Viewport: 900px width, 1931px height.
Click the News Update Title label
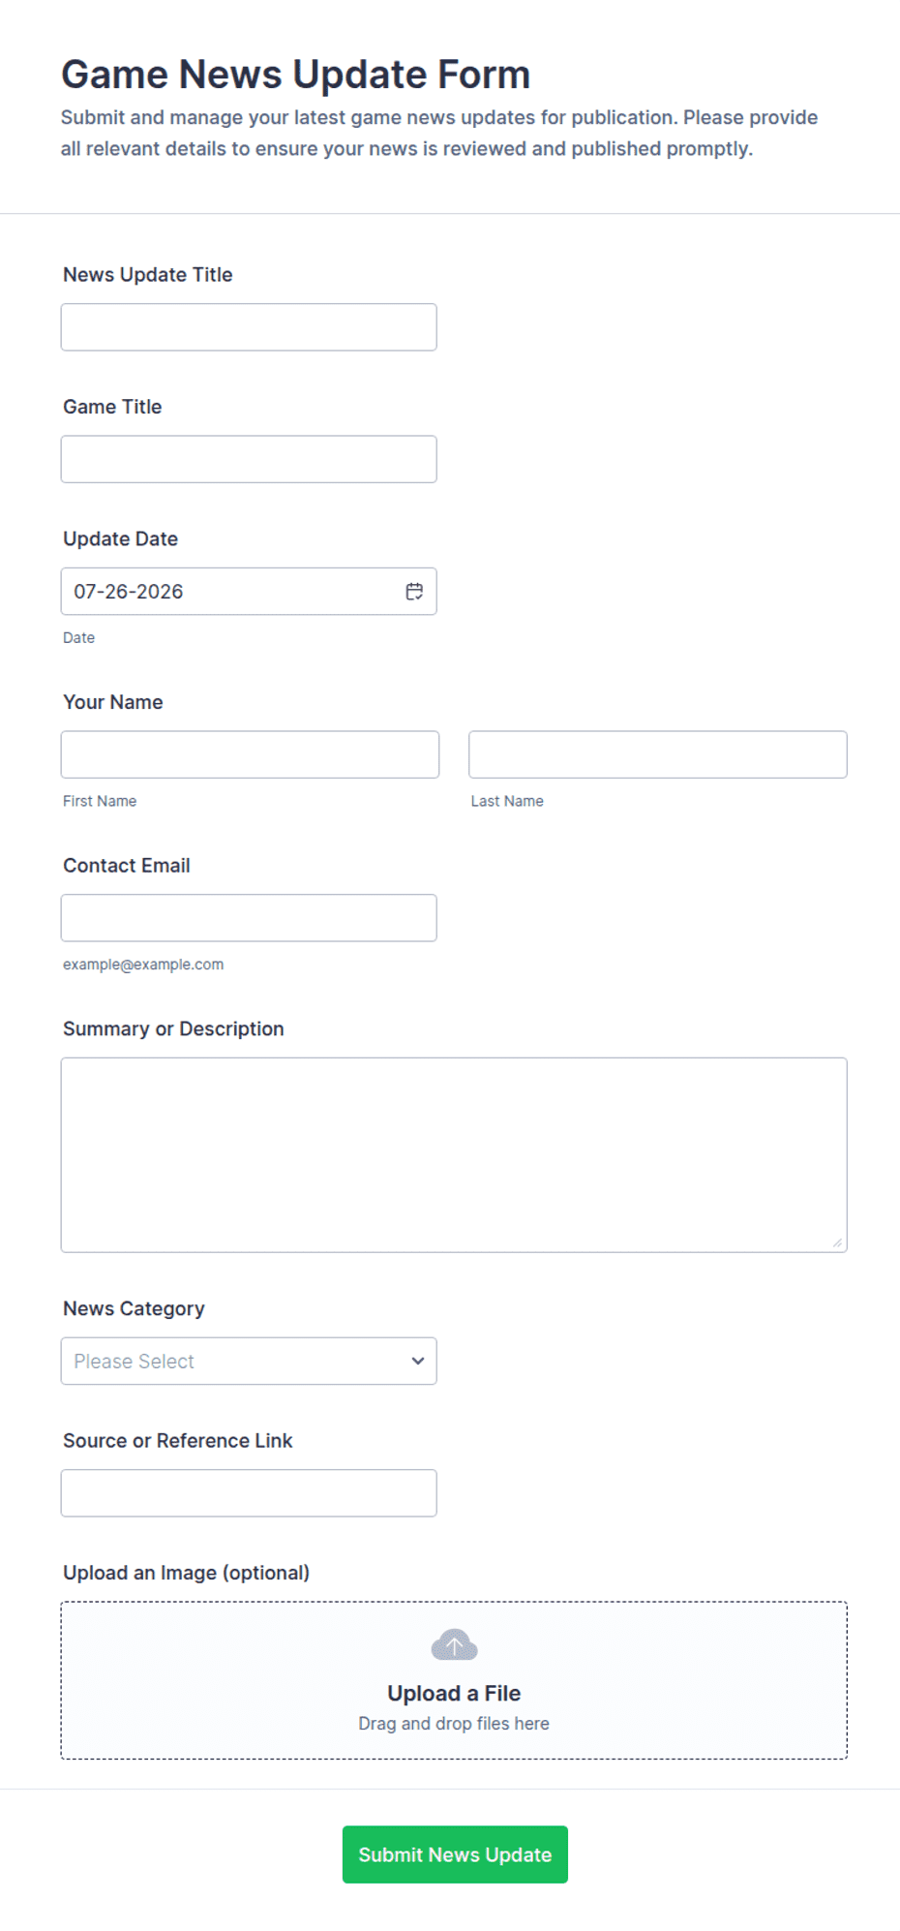tap(148, 275)
